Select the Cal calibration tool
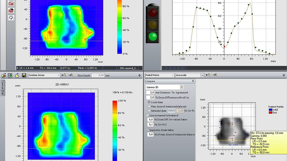 coord(11,3)
